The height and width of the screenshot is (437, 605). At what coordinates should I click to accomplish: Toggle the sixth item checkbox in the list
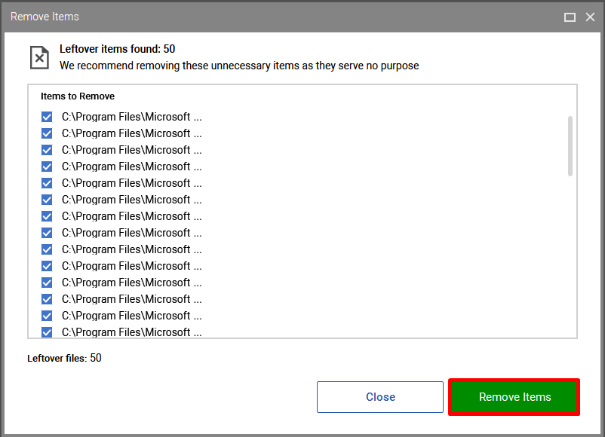47,200
